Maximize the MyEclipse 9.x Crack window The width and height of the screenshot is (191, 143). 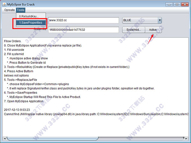tap(177, 4)
